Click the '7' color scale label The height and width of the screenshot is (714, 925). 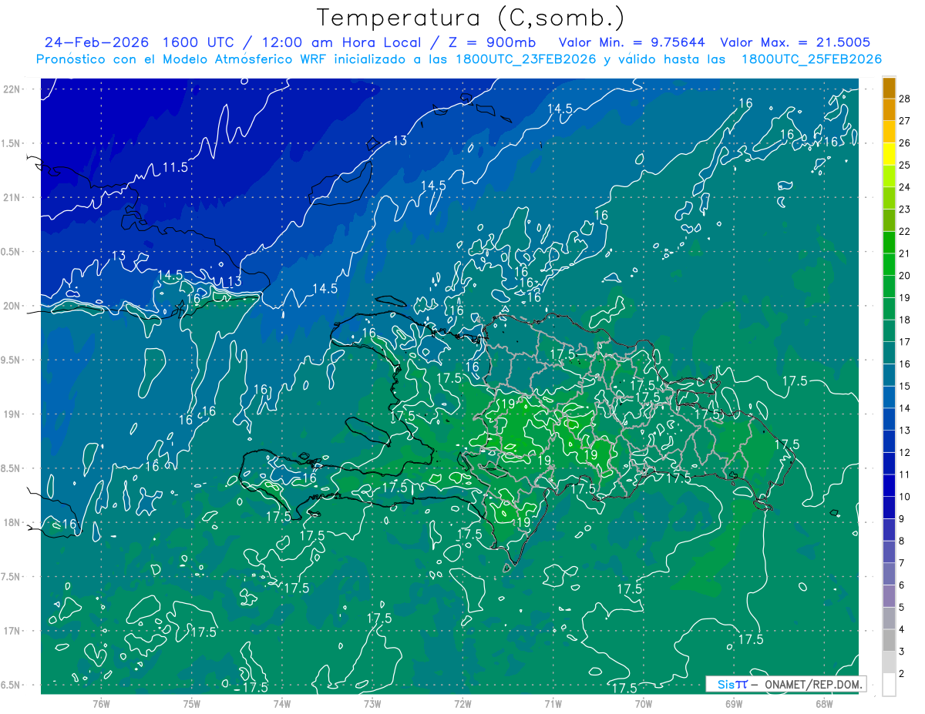coord(903,563)
